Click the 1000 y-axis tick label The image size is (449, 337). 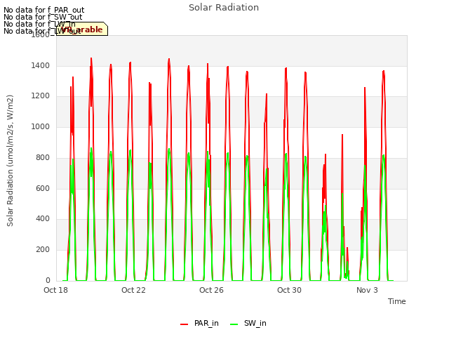tap(41, 126)
